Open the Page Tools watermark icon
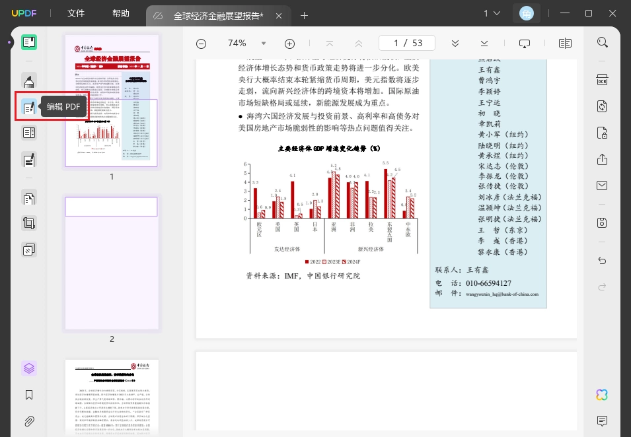631x437 pixels. [x=29, y=250]
